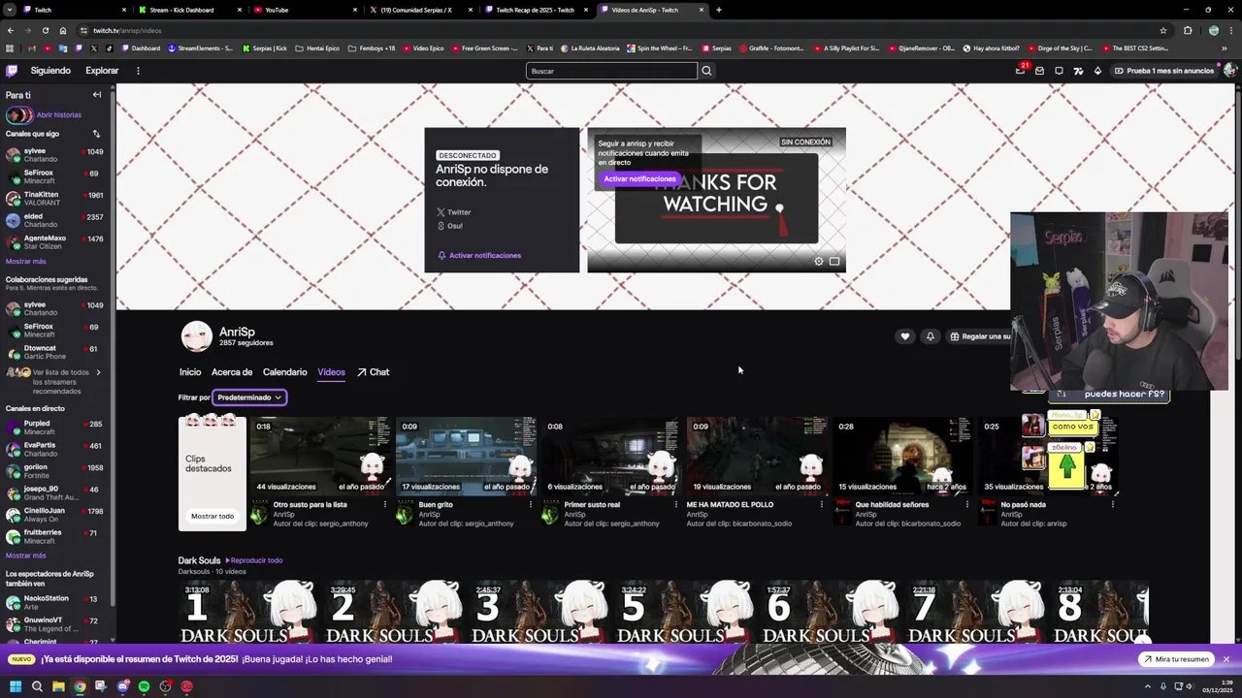Click Activar notificaciones purple button in player
Screen dimensions: 1242x698
pos(639,178)
